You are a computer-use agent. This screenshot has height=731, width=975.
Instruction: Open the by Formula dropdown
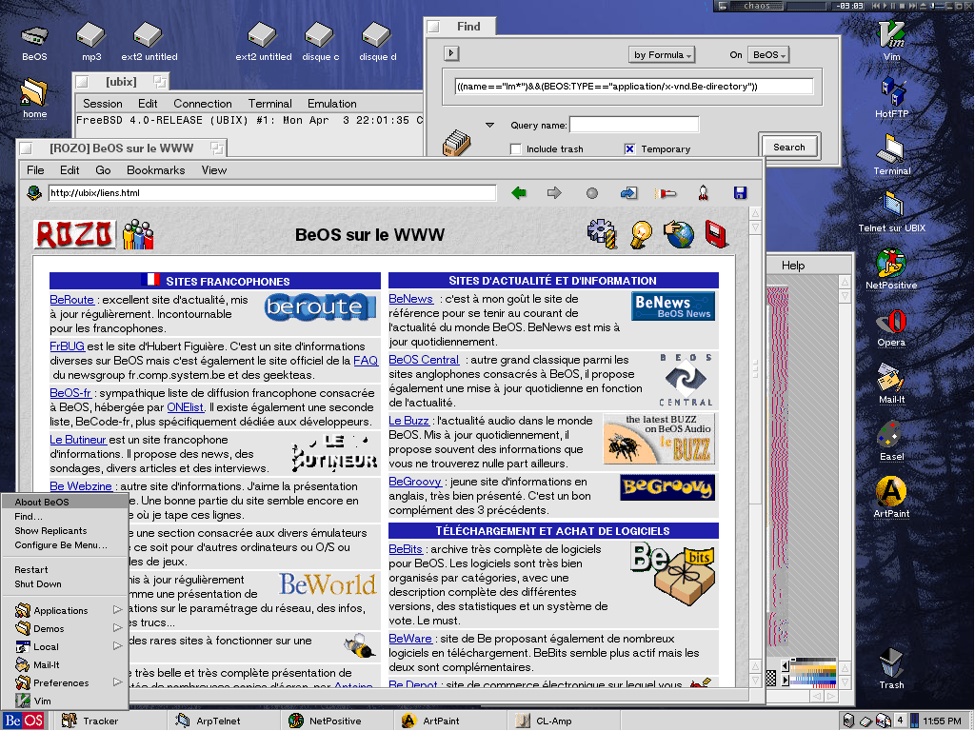(662, 54)
